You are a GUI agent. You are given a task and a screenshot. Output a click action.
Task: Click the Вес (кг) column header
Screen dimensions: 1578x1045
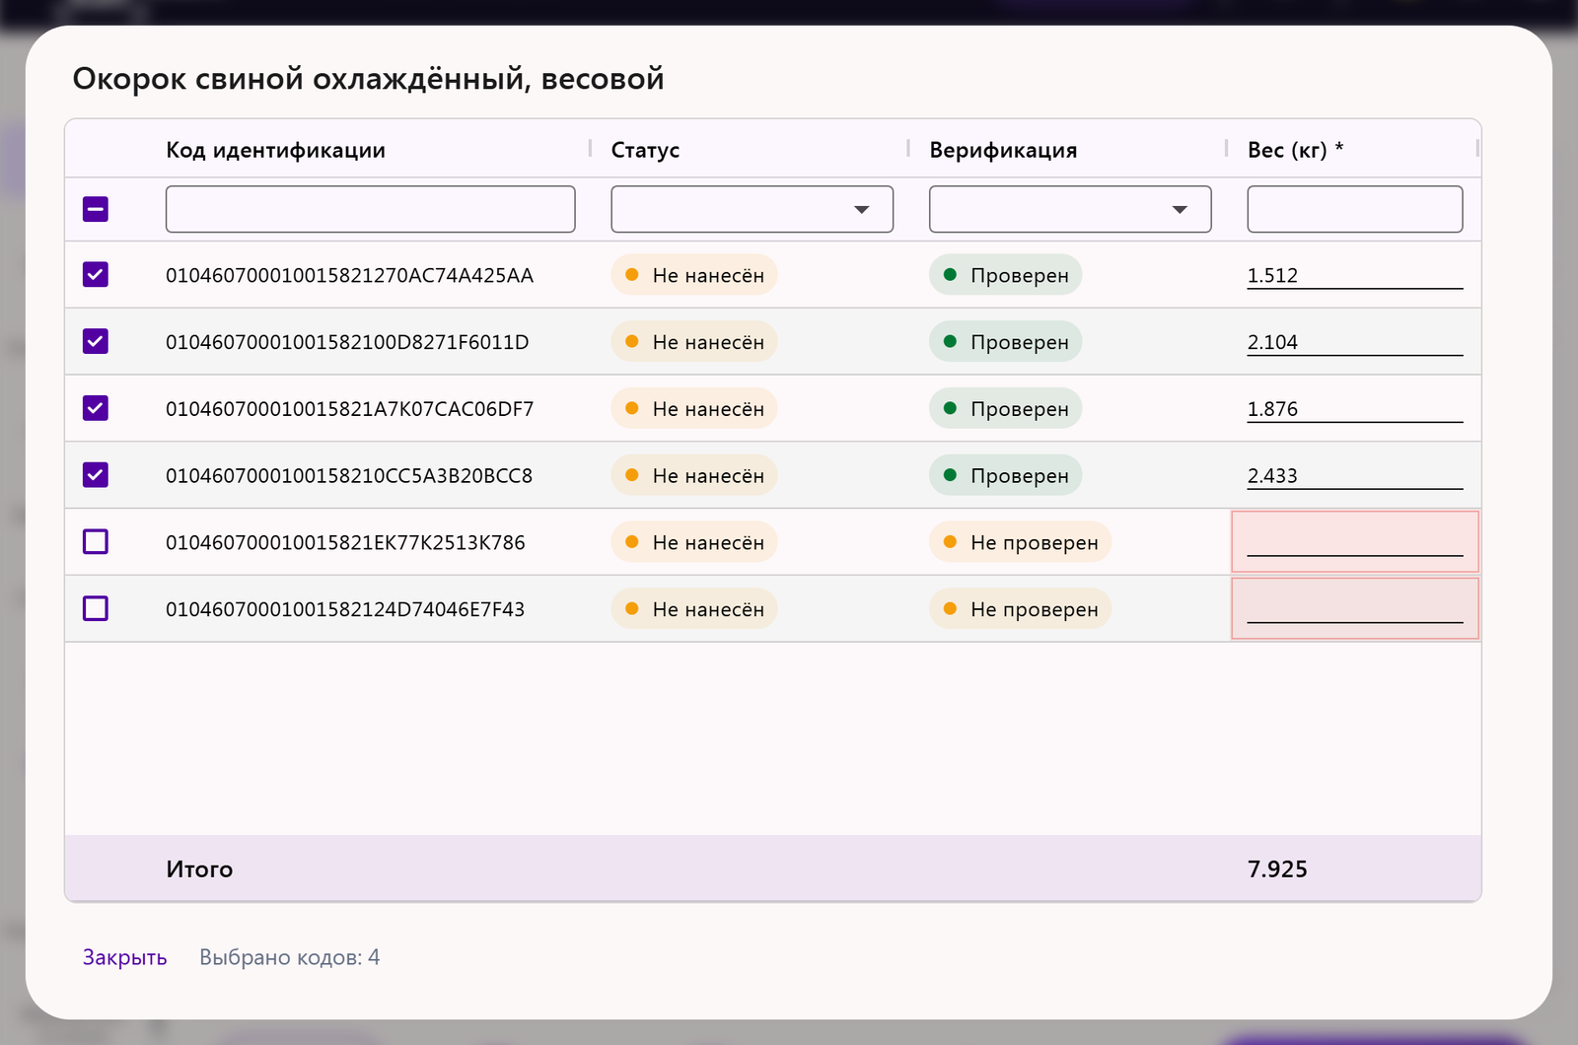click(1295, 150)
